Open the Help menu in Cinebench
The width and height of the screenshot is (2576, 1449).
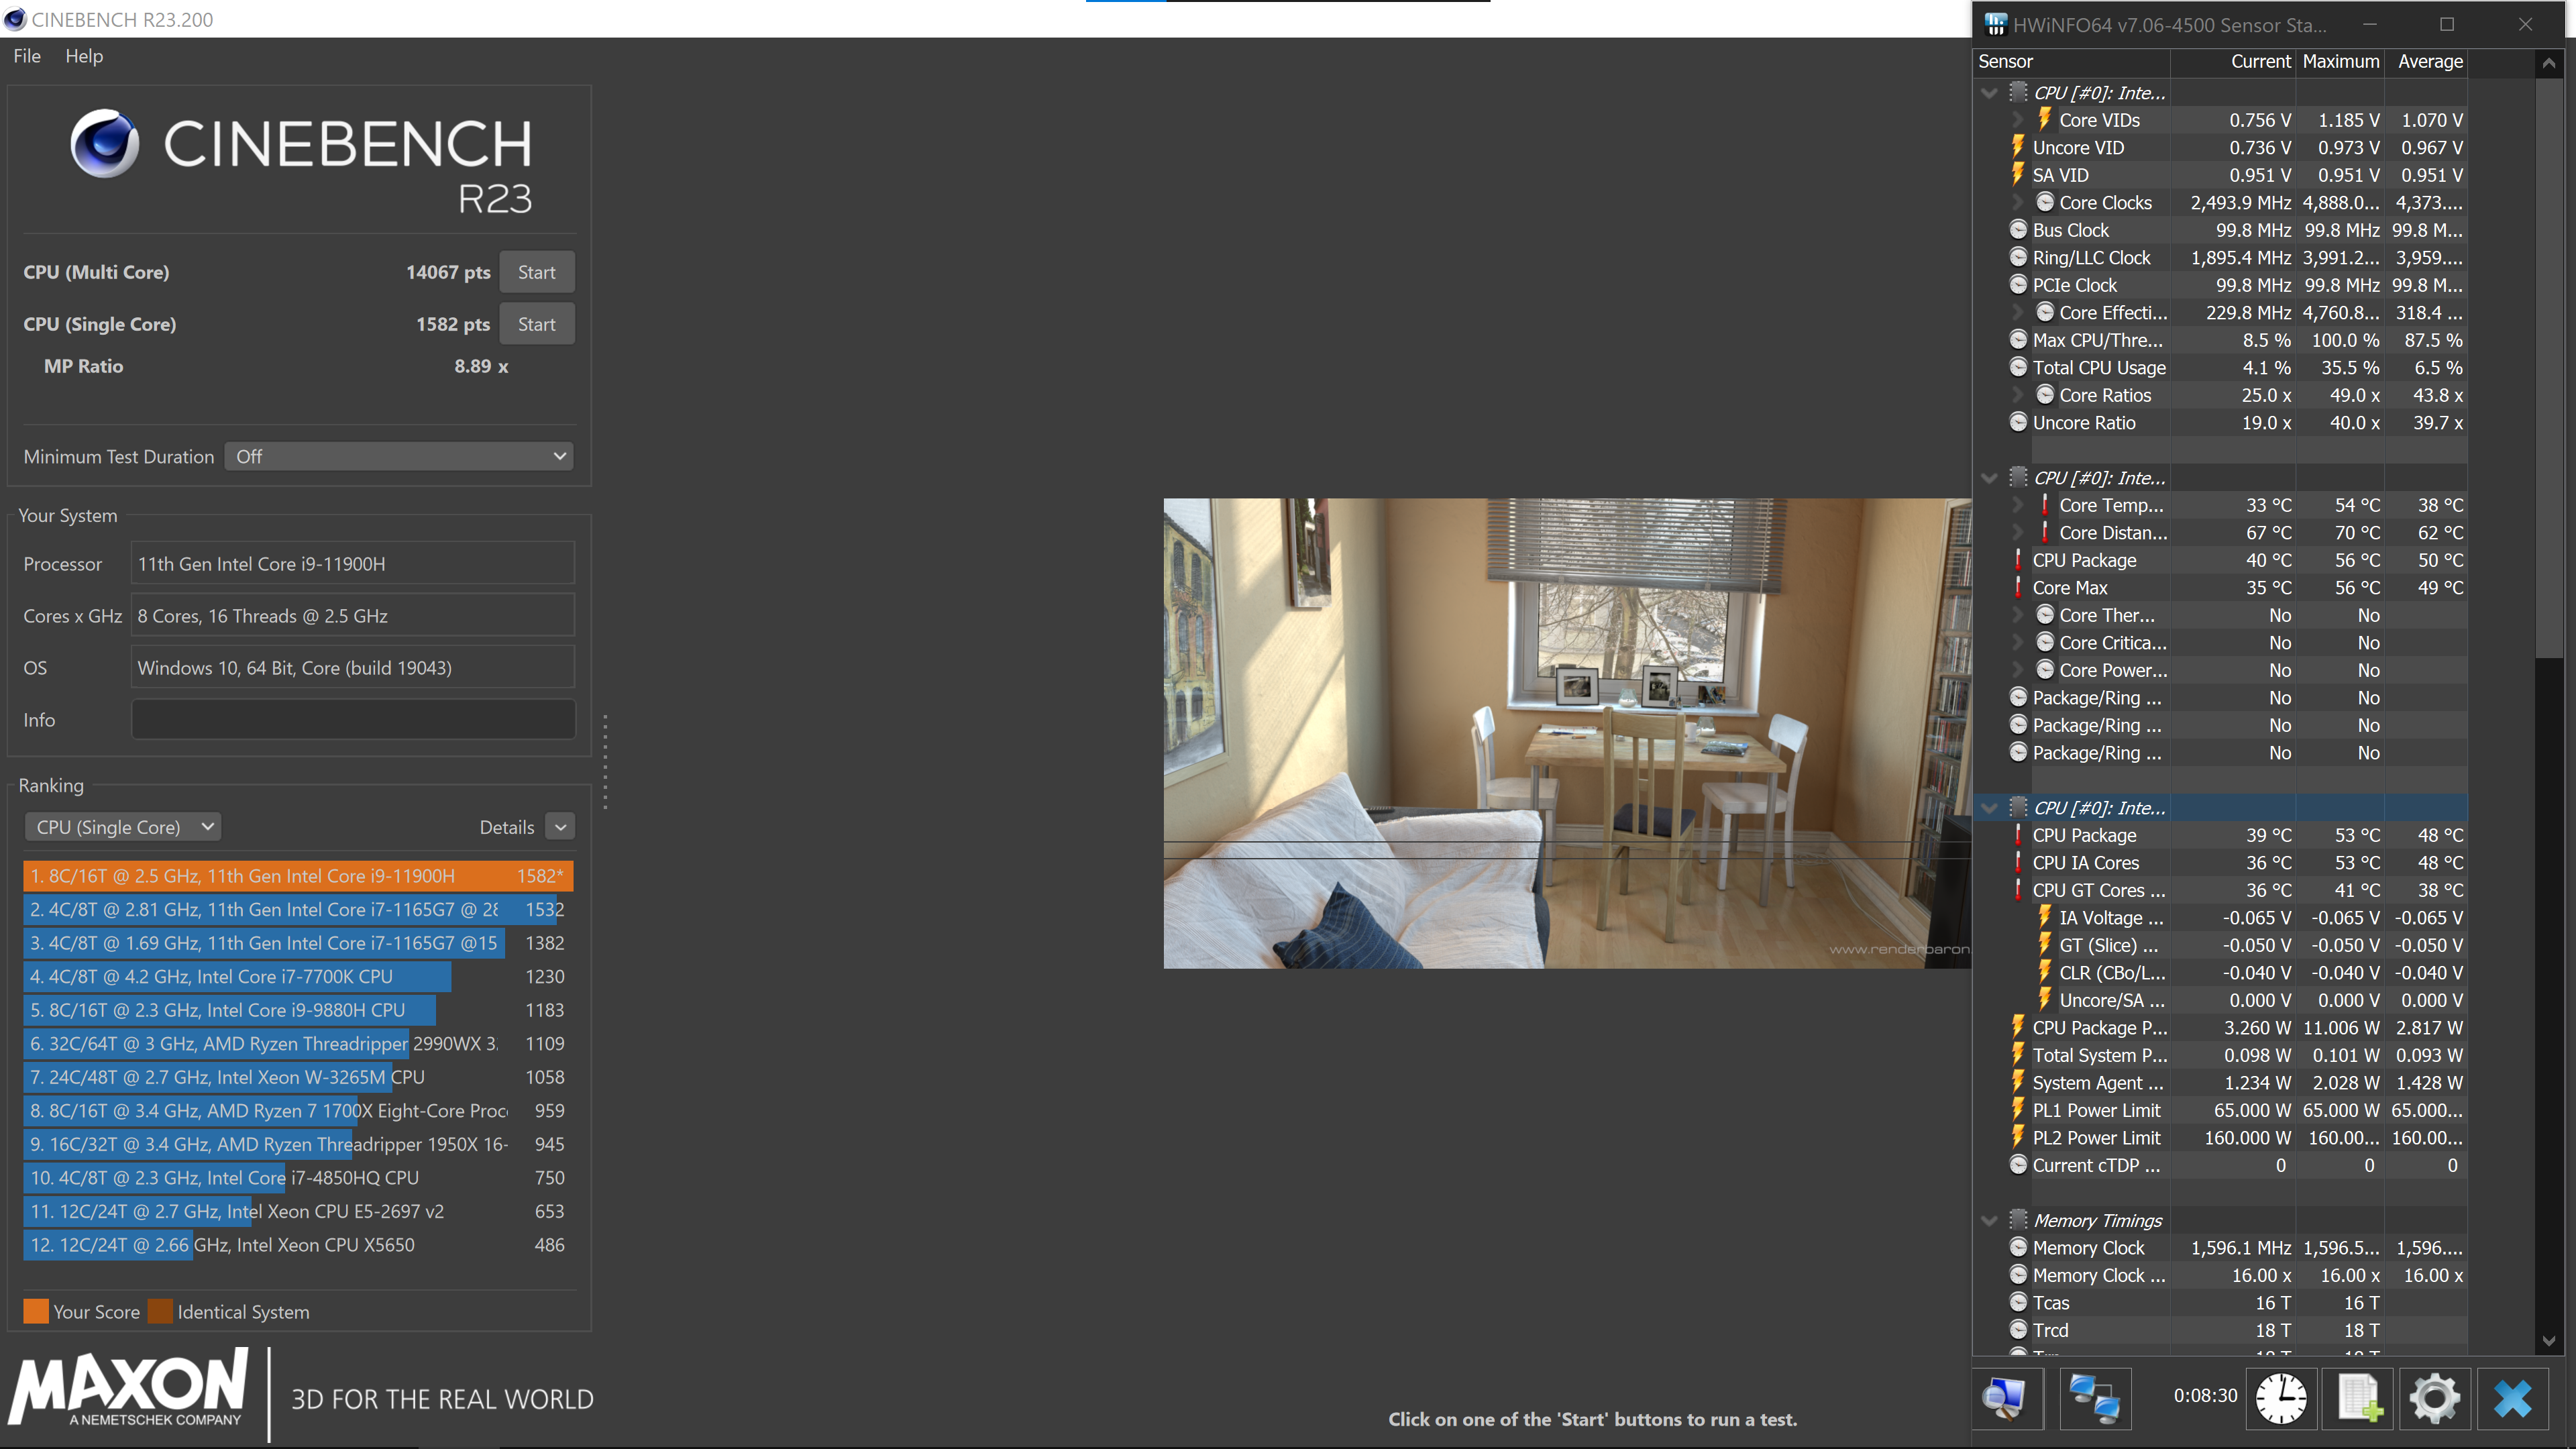(84, 56)
